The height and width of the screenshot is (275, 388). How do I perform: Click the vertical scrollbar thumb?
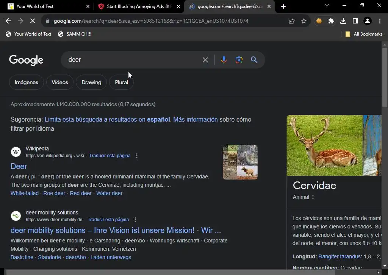coord(384,77)
